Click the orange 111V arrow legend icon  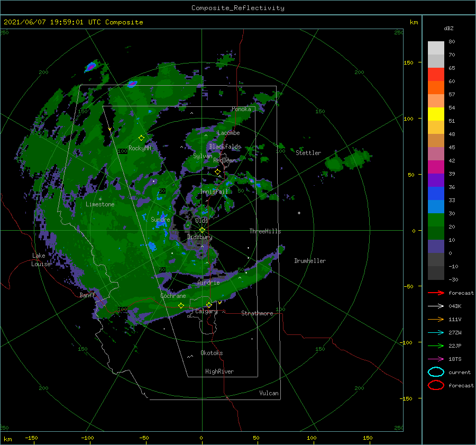pos(436,319)
